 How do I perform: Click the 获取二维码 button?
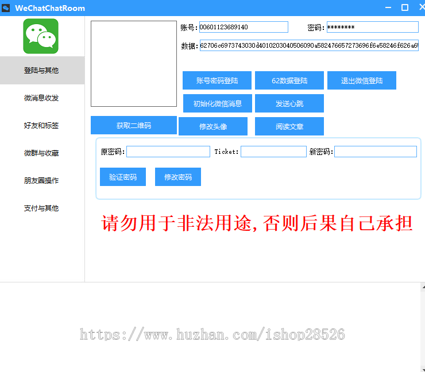point(134,125)
